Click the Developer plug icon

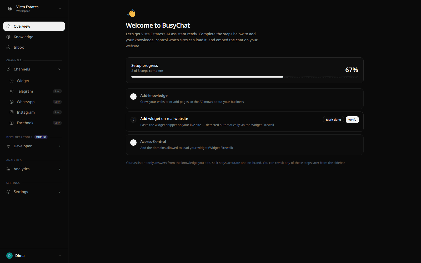point(8,146)
